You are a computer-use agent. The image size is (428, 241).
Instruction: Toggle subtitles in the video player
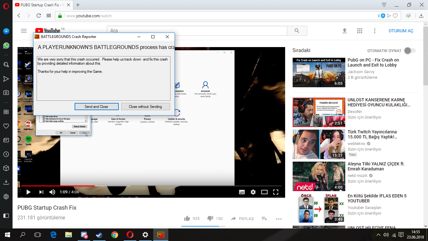242,192
